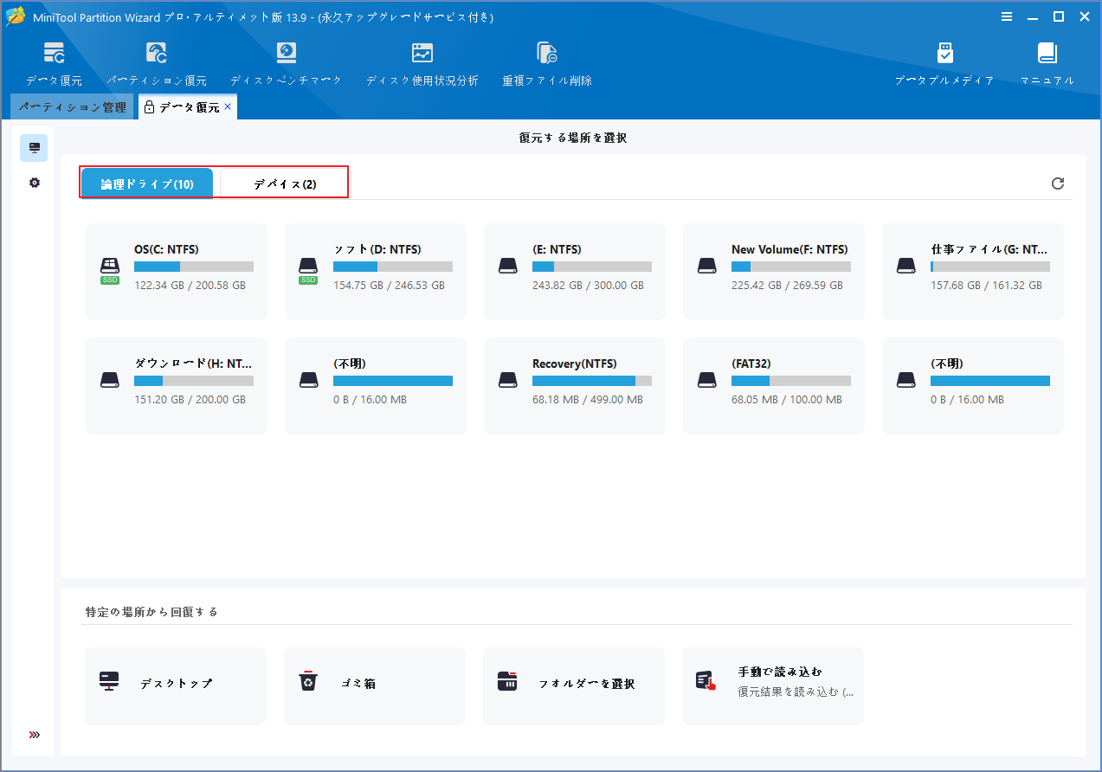Open 重複ファイル削除 tool
1102x772 pixels.
click(x=547, y=63)
